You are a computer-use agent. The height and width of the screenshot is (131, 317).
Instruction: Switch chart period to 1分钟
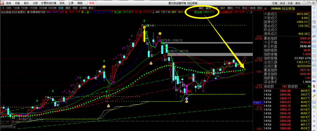16,8
